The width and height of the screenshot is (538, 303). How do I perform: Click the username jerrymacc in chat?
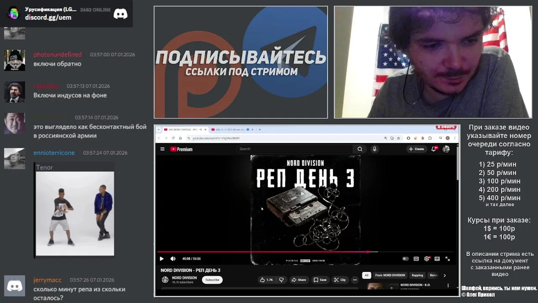47,280
